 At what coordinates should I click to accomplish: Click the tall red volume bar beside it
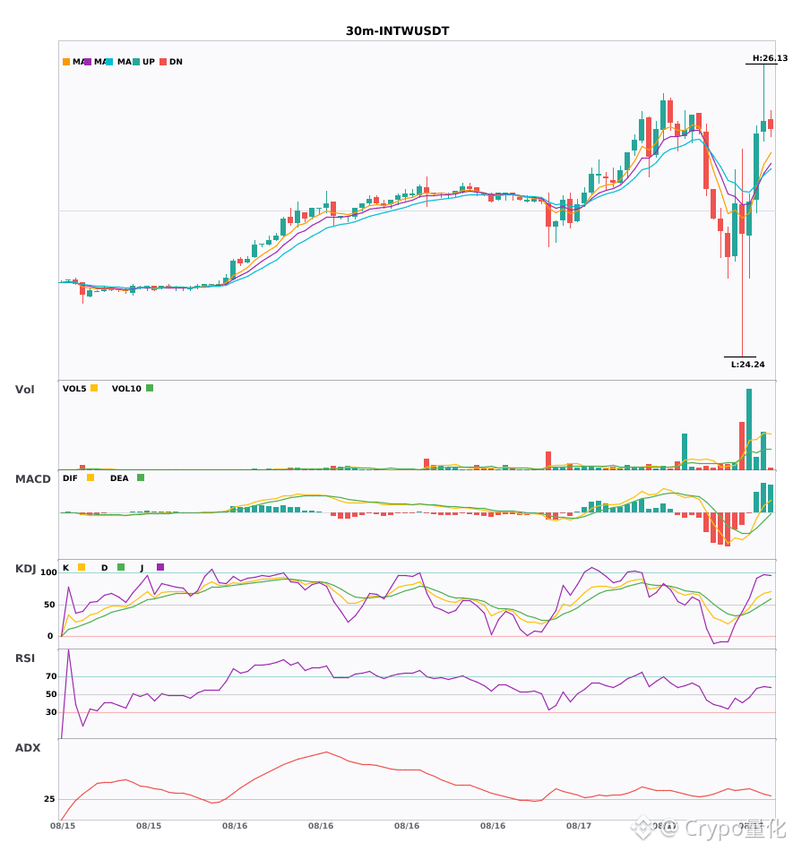(742, 445)
